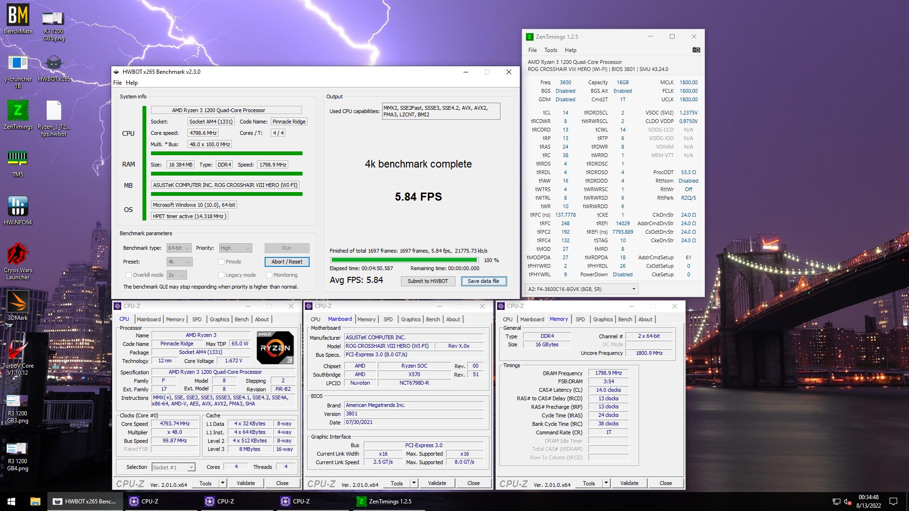The image size is (909, 511).
Task: Click the CPU green status bar in System info
Action: pyautogui.click(x=226, y=153)
